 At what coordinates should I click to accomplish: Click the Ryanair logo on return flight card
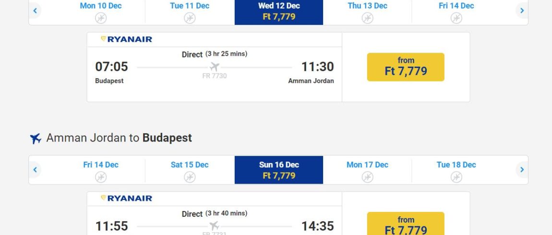[x=126, y=199]
